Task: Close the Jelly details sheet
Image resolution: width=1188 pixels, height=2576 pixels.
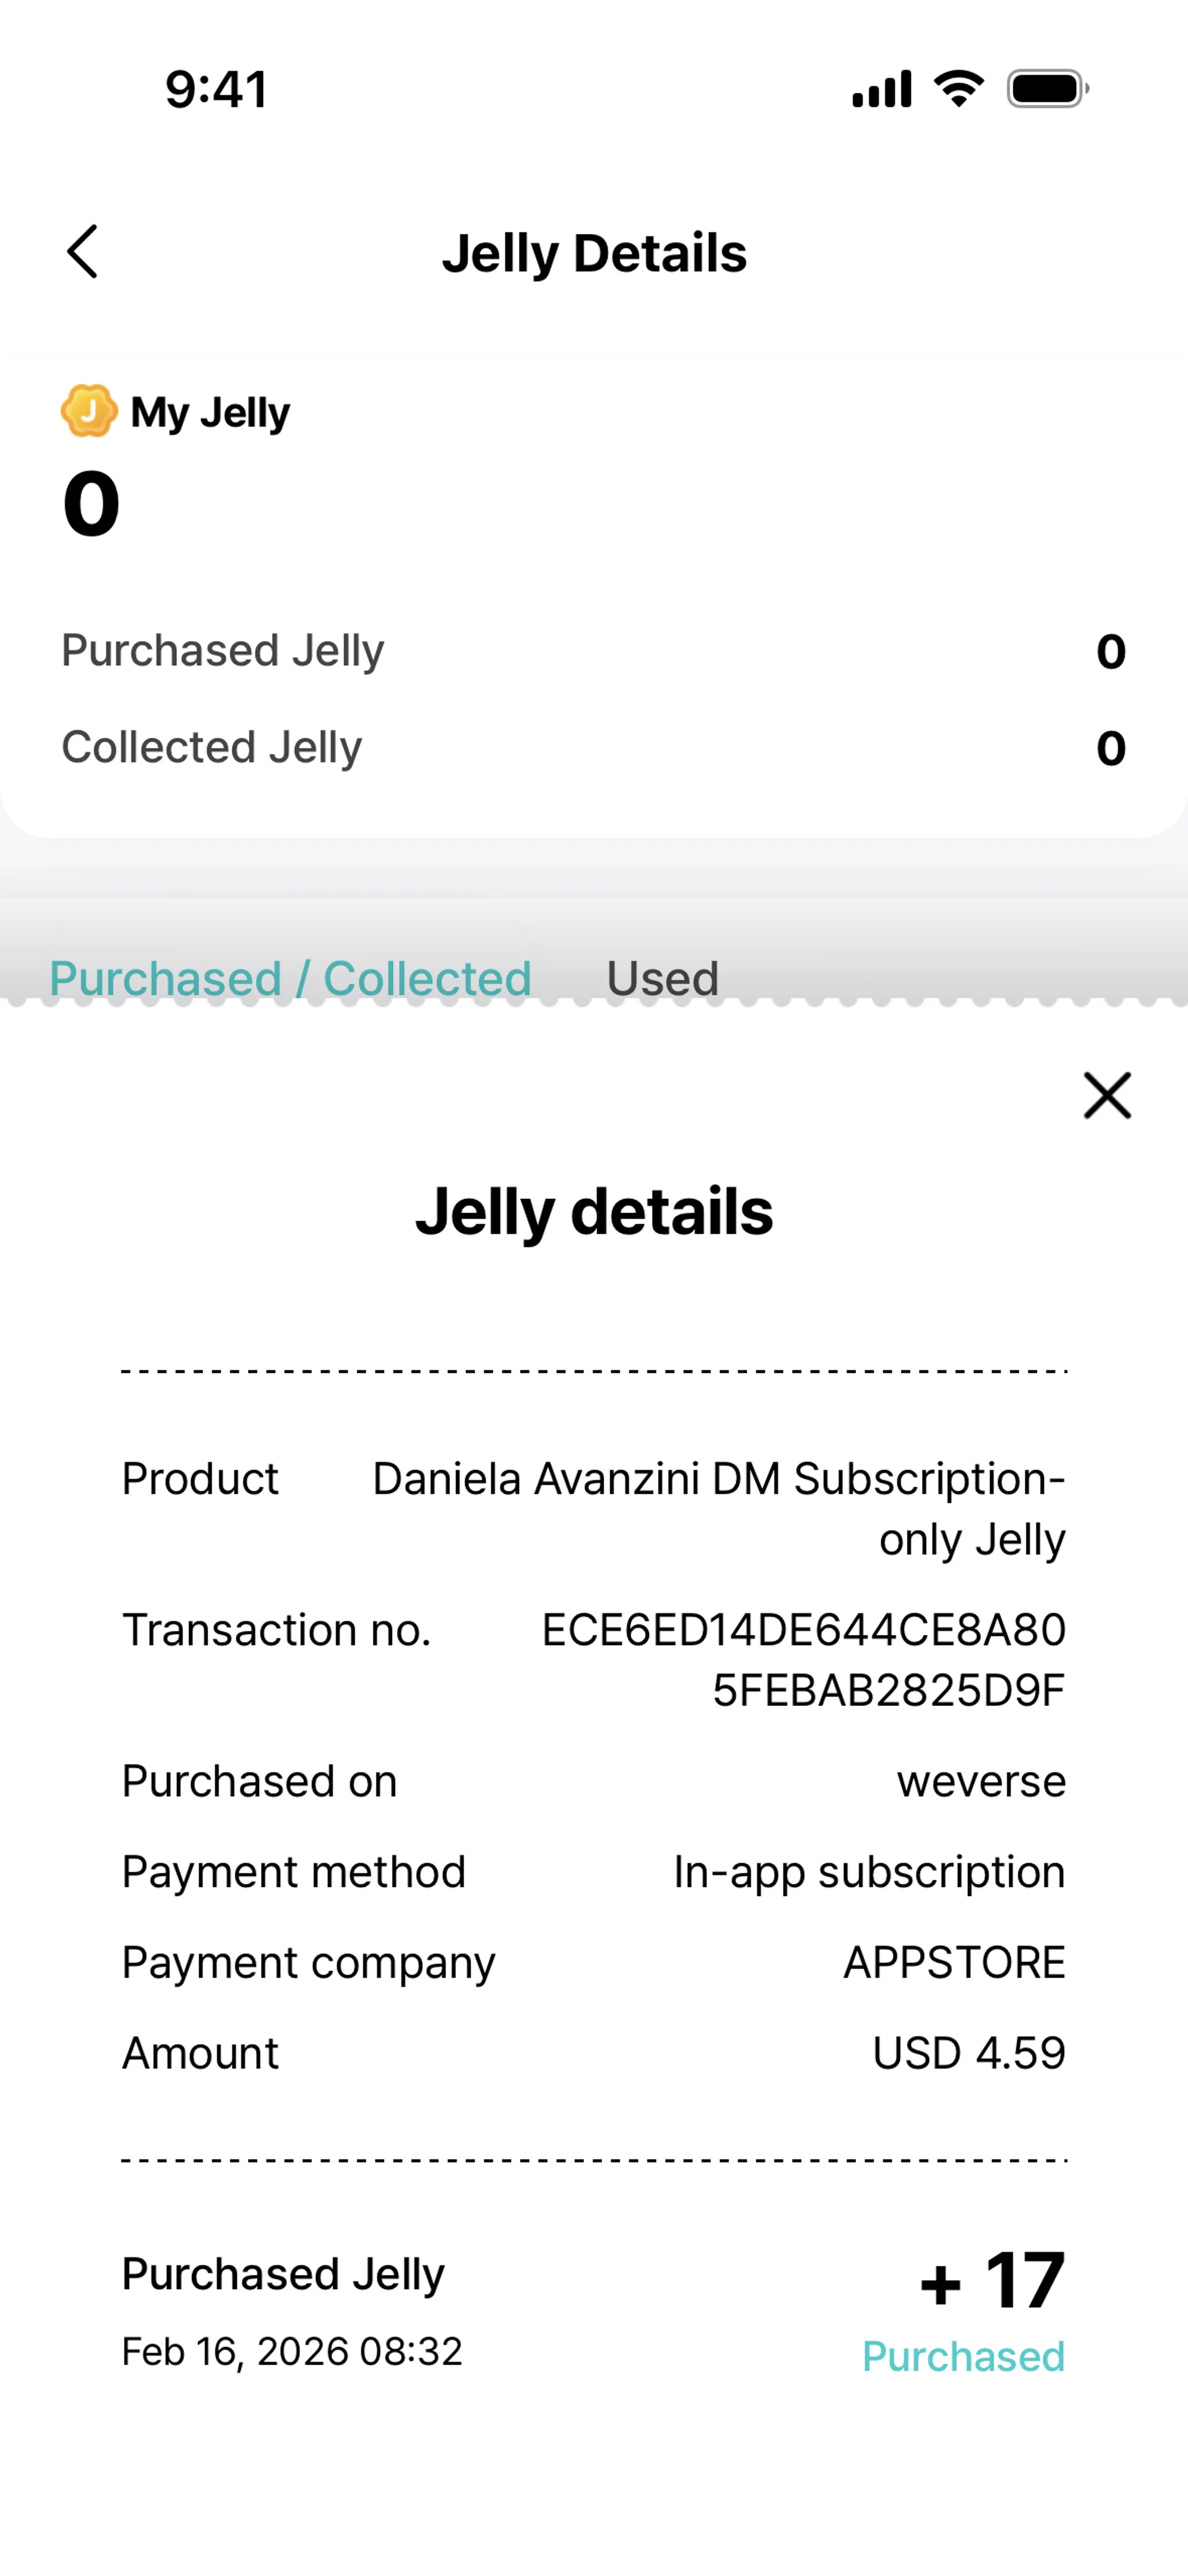Action: pos(1107,1095)
